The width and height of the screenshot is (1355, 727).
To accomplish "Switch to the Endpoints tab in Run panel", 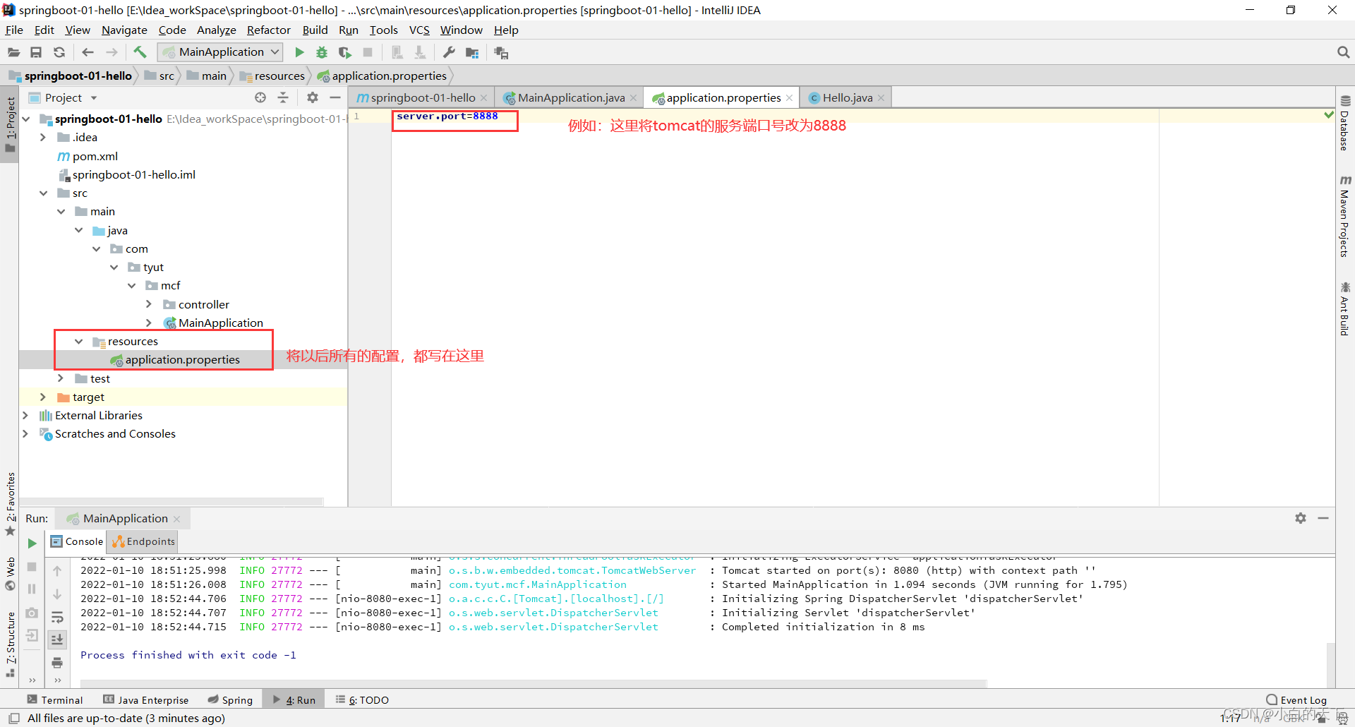I will [143, 541].
